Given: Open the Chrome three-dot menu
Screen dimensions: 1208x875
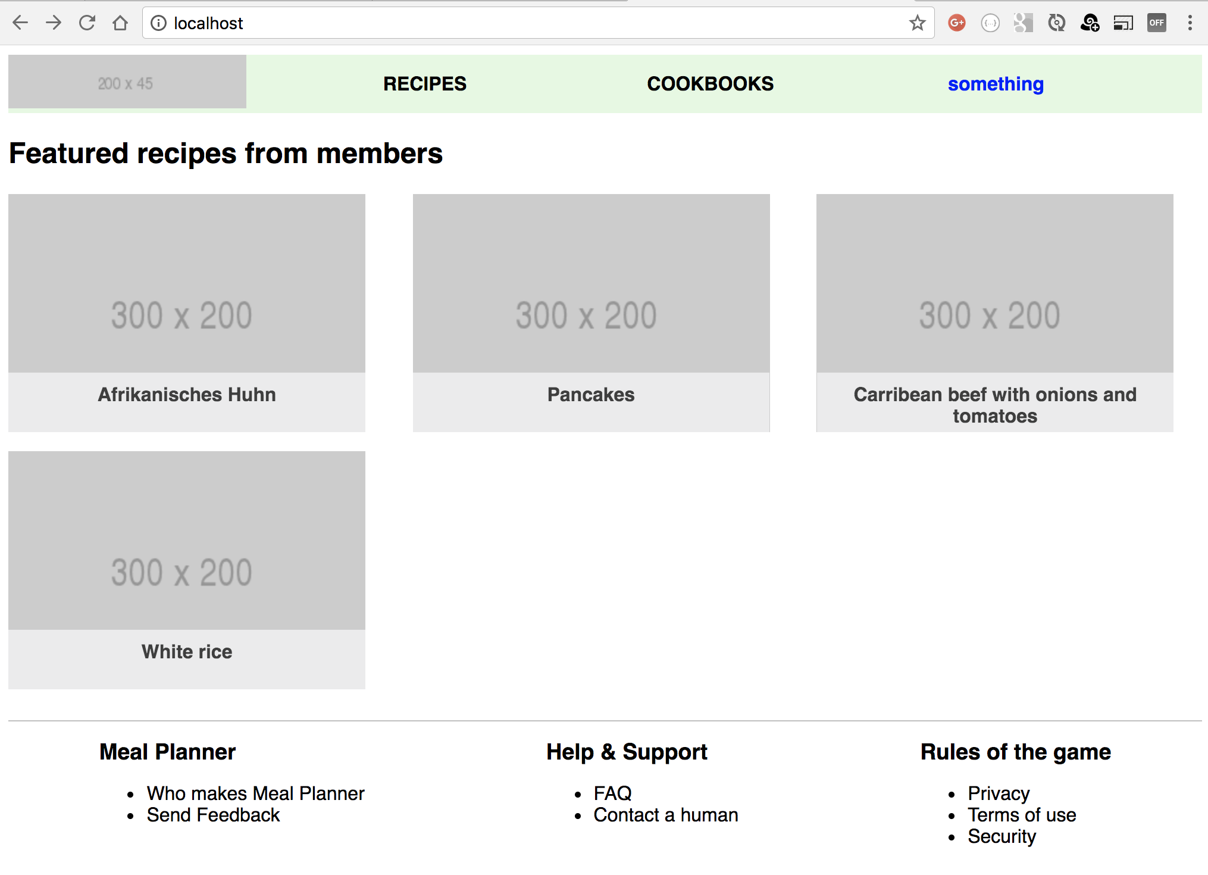Looking at the screenshot, I should point(1190,23).
